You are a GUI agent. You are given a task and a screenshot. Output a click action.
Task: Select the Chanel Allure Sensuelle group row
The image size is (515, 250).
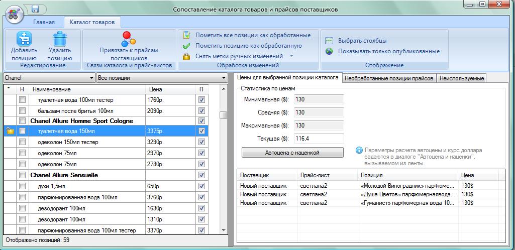coord(106,175)
